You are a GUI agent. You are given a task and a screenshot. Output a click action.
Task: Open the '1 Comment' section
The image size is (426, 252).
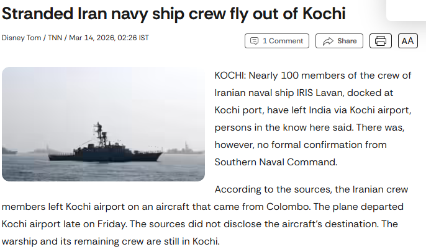[283, 41]
